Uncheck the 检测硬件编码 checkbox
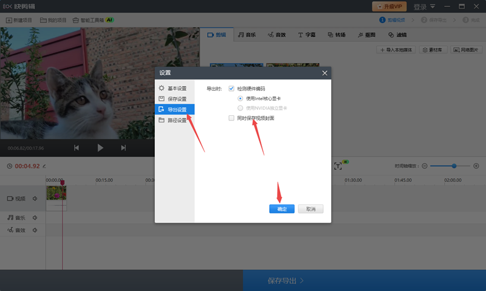Viewport: 486px width, 291px height. click(231, 89)
